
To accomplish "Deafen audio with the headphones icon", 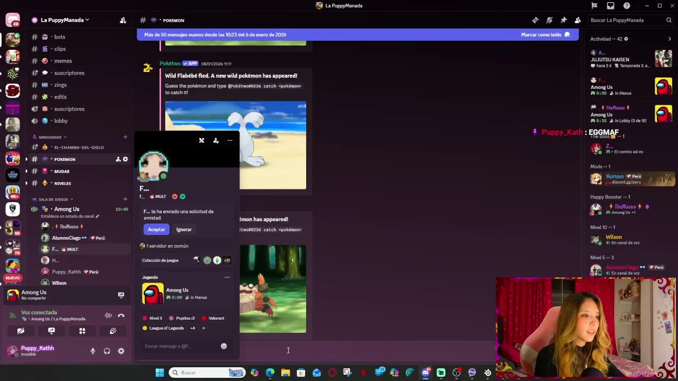I will [x=107, y=351].
